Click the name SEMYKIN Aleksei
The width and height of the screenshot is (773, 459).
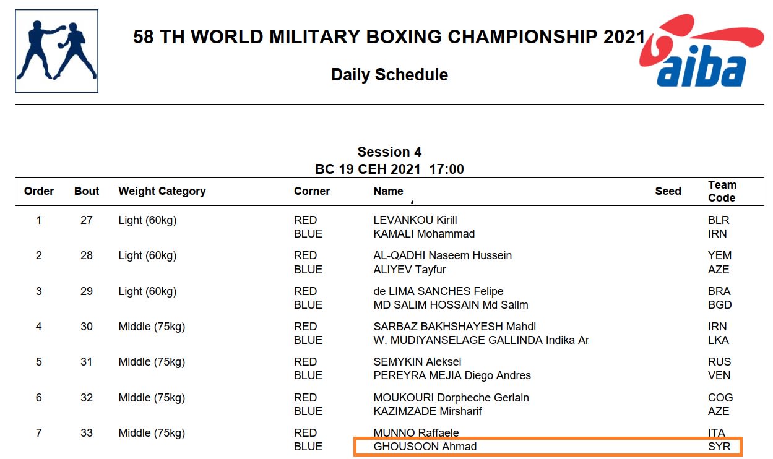(417, 362)
